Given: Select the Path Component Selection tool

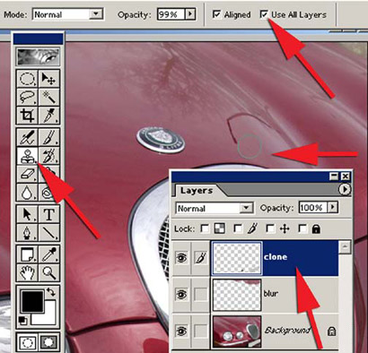Looking at the screenshot, I should click(27, 214).
